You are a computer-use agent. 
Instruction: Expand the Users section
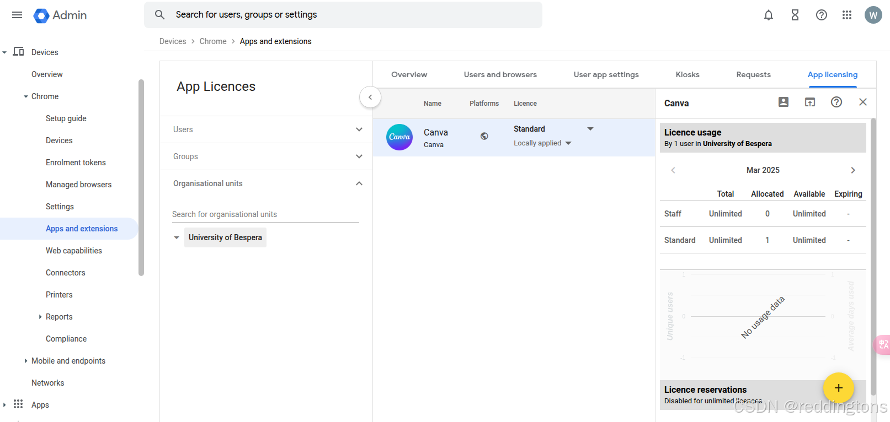click(x=266, y=129)
